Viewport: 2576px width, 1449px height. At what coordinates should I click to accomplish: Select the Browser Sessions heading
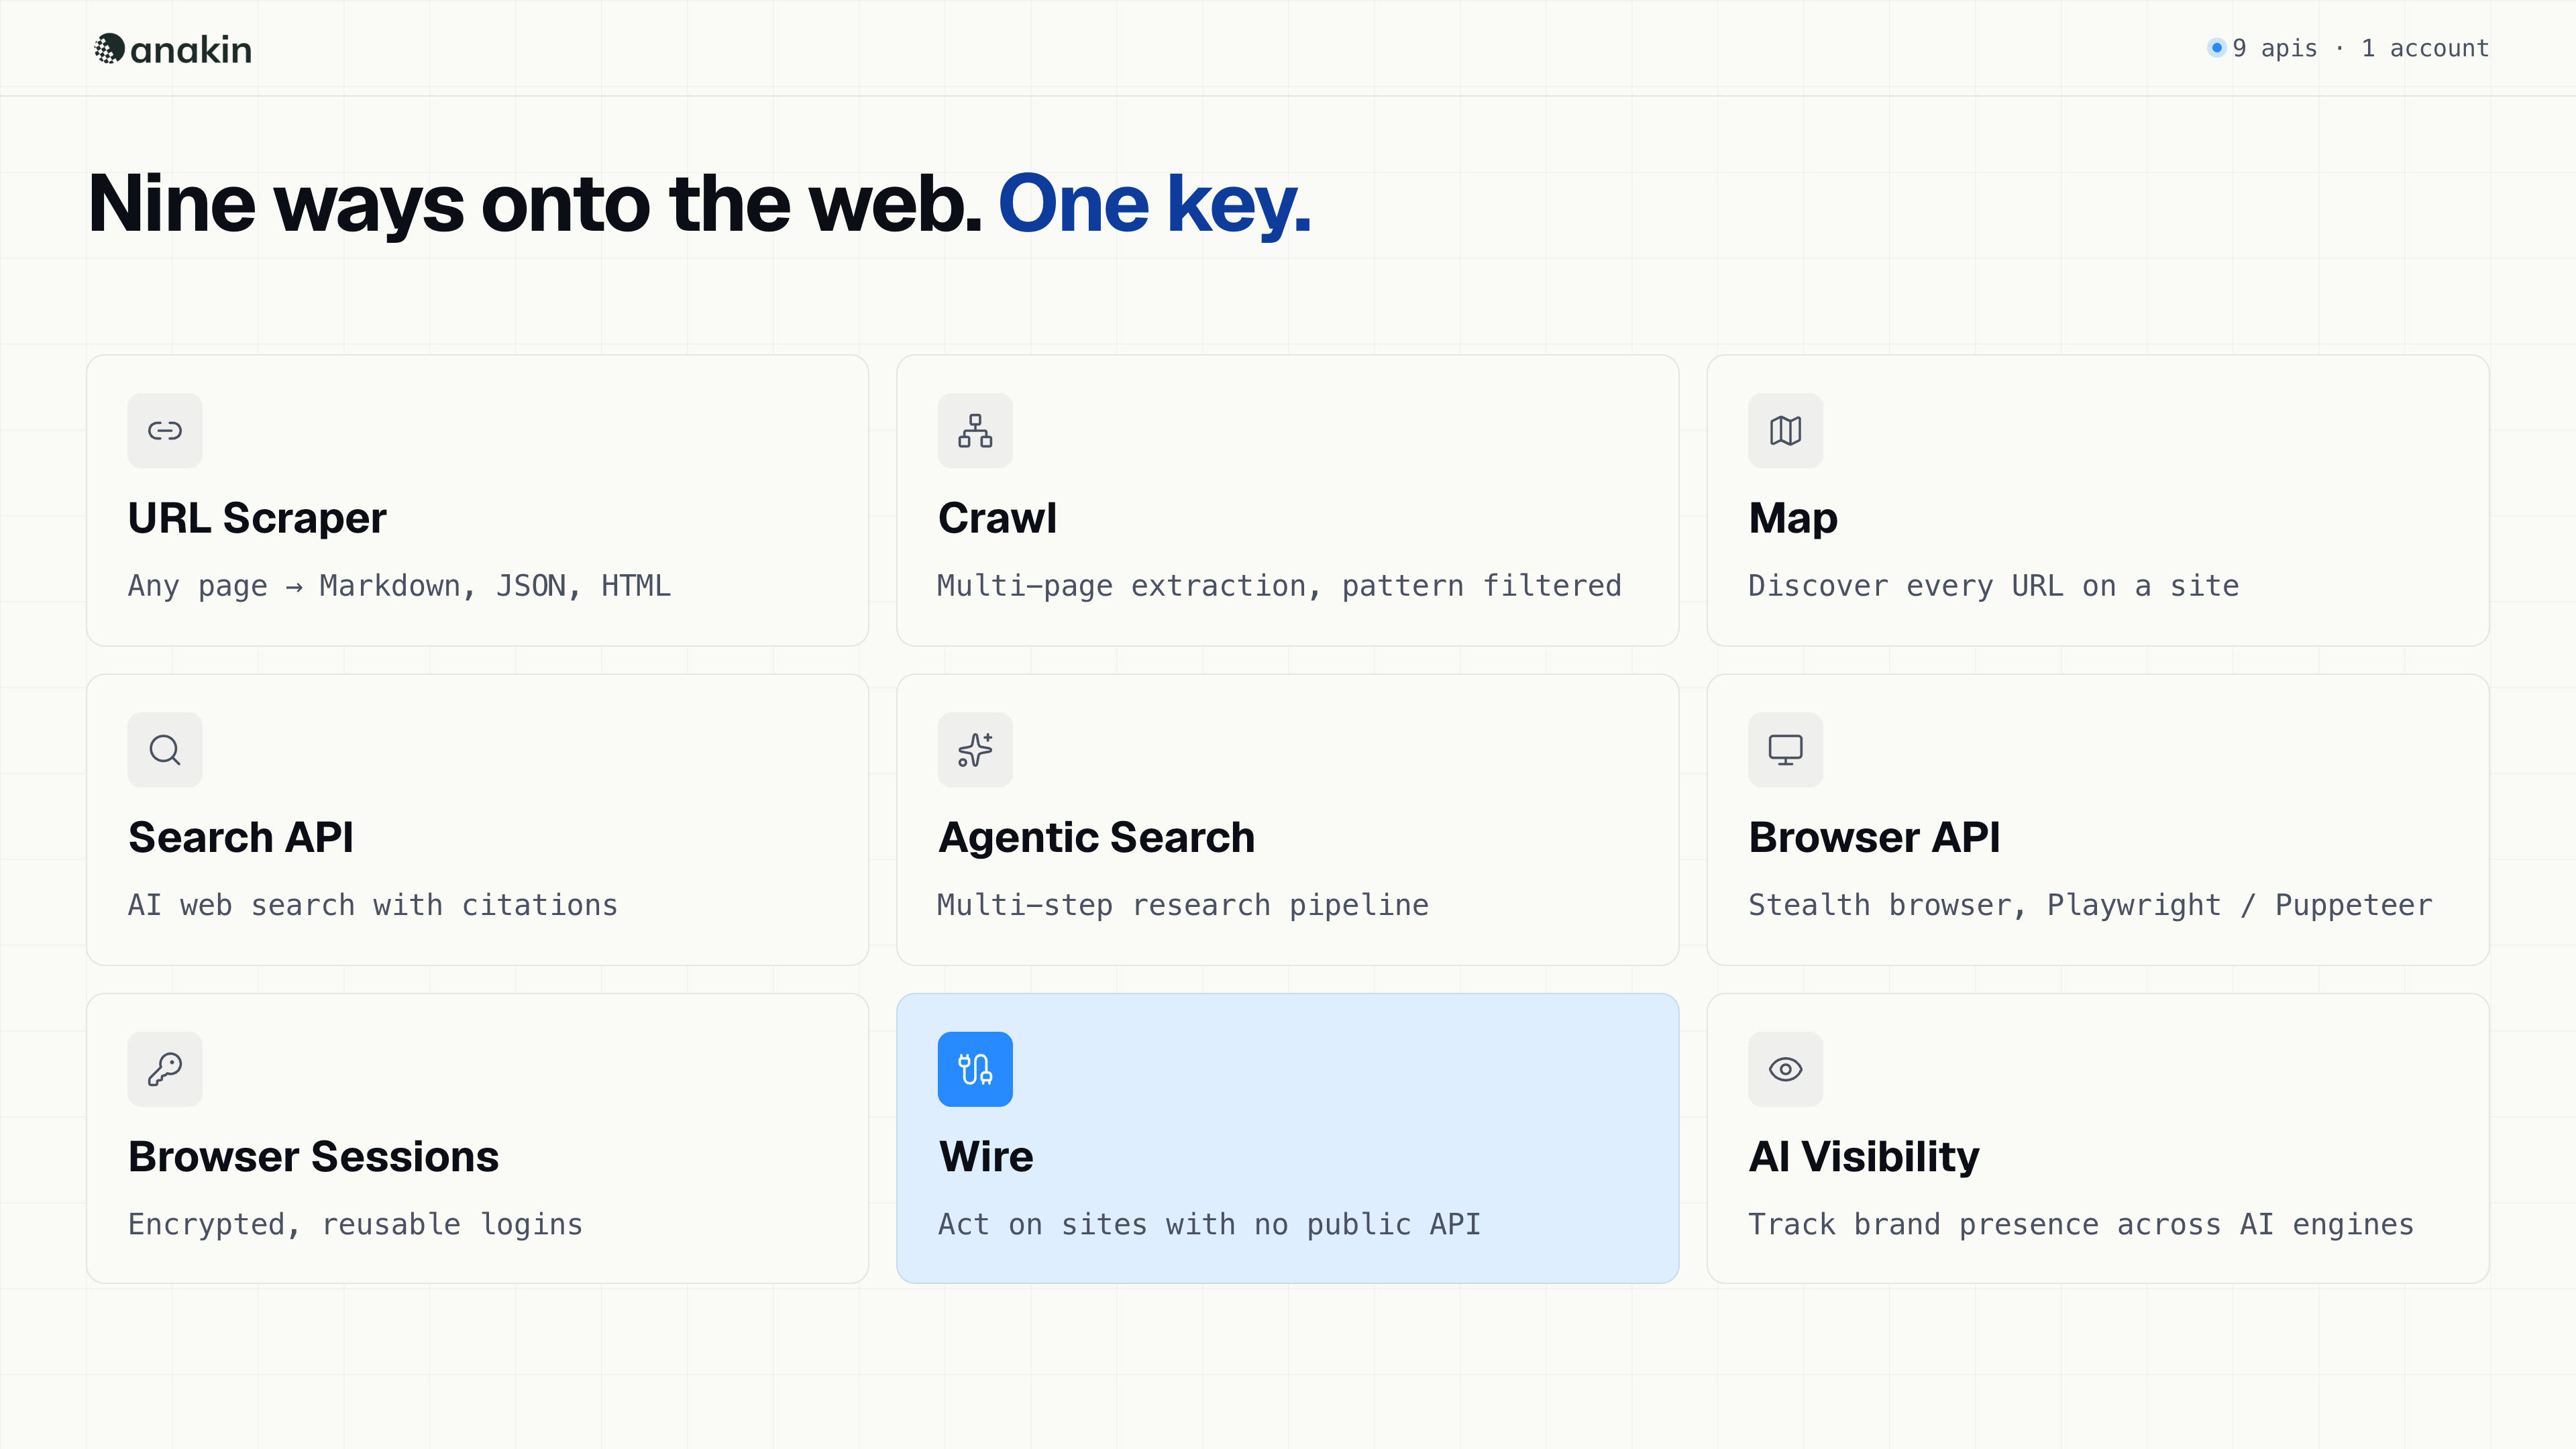[313, 1156]
